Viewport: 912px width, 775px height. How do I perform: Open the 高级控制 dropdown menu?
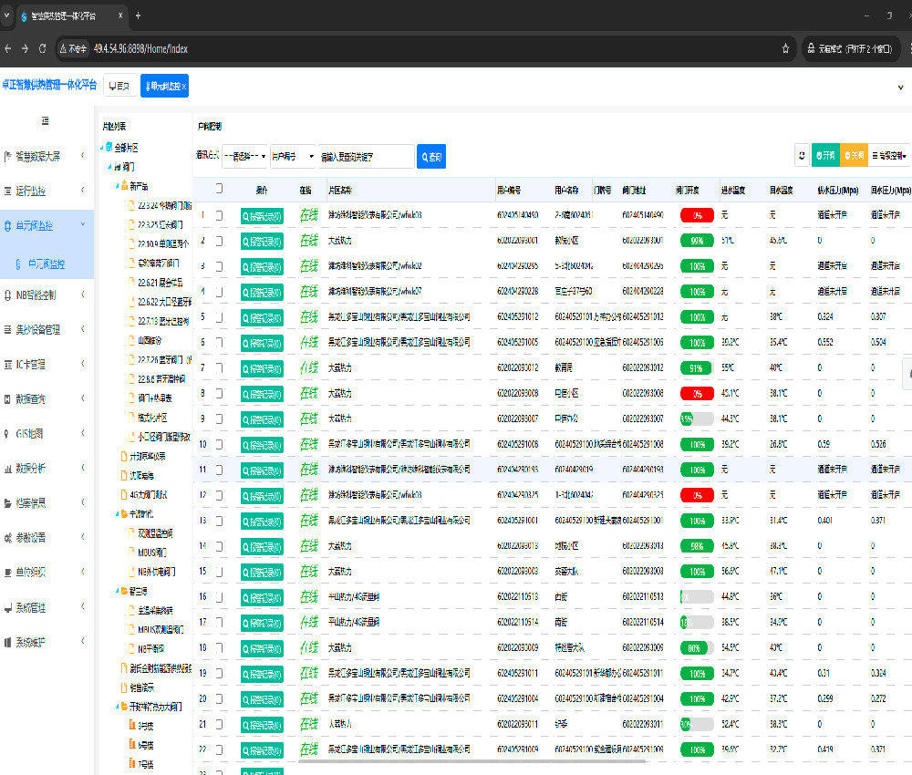888,155
